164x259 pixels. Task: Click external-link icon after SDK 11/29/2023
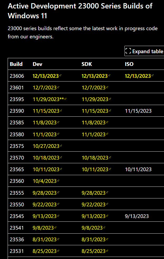tap(110, 99)
